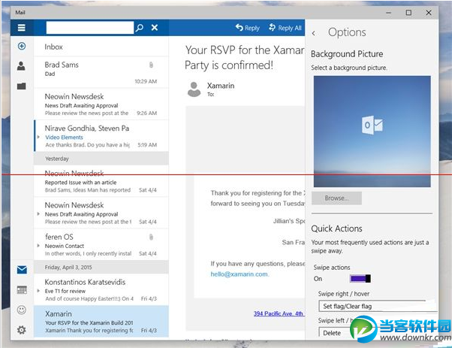
Task: Select Xamarin RSVP email in list
Action: 101,322
